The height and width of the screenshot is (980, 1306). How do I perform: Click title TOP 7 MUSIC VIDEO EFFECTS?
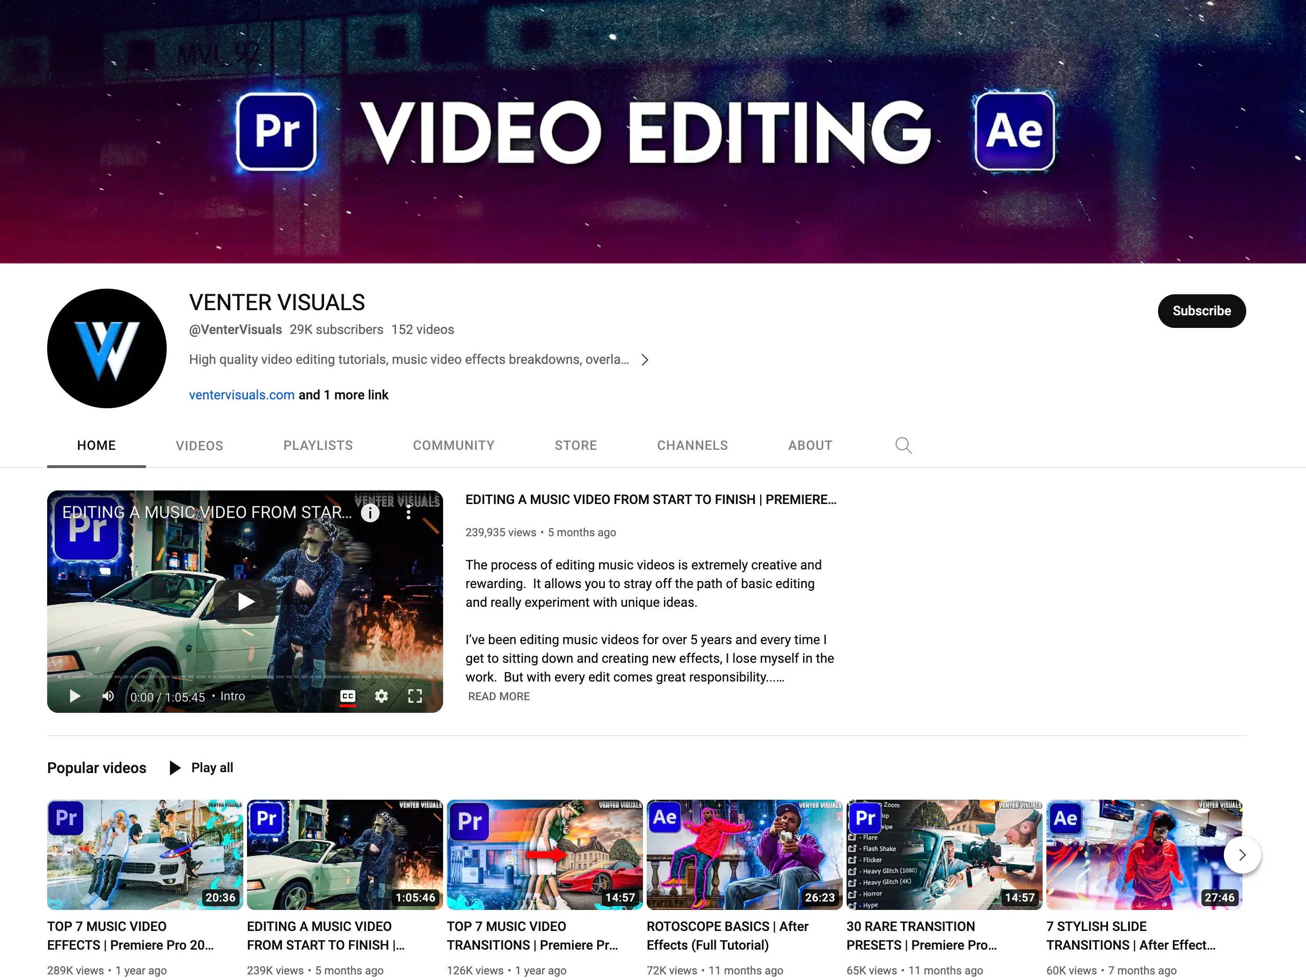(130, 936)
